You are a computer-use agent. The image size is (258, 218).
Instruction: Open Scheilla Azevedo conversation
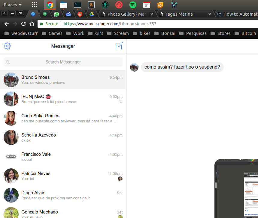point(63,138)
